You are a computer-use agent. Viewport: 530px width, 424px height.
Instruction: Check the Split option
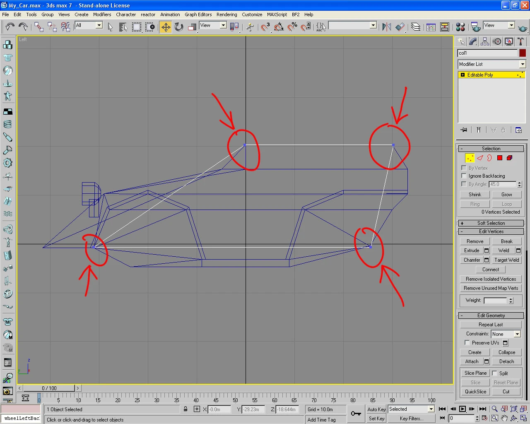[495, 373]
